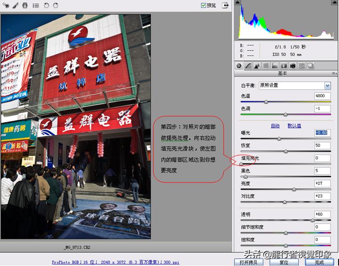Image resolution: width=339 pixels, height=266 pixels.
Task: Switch to the Basic panel tab
Action: click(x=239, y=66)
